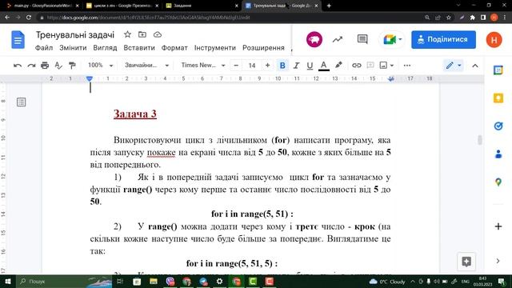Image resolution: width=512 pixels, height=288 pixels.
Task: Open the Інструменти menu
Action: click(x=215, y=48)
